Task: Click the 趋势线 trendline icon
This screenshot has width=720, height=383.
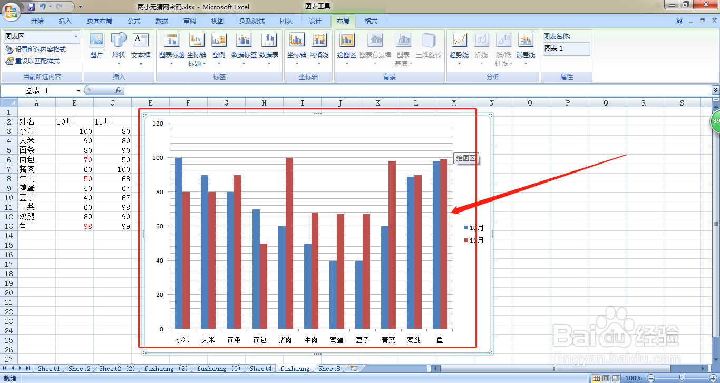Action: click(459, 50)
